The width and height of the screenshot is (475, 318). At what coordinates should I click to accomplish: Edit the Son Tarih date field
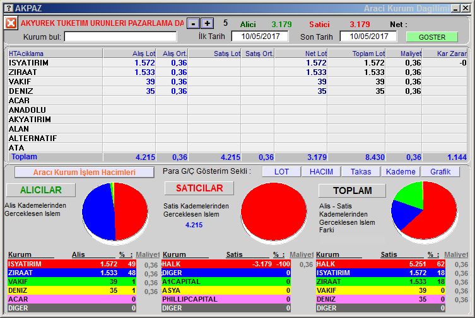[368, 37]
